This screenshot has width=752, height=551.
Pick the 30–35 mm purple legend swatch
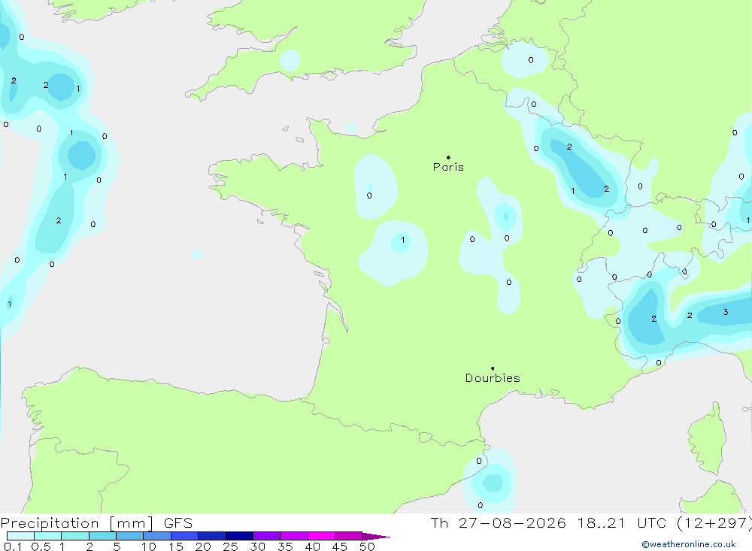(x=267, y=536)
